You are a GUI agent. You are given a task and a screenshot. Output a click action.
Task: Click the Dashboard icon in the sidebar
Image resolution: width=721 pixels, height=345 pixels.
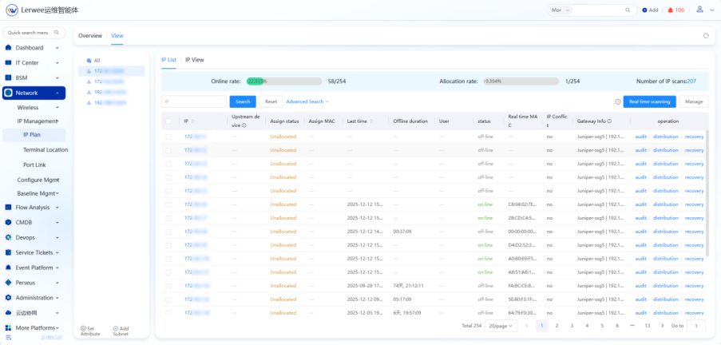coord(9,48)
